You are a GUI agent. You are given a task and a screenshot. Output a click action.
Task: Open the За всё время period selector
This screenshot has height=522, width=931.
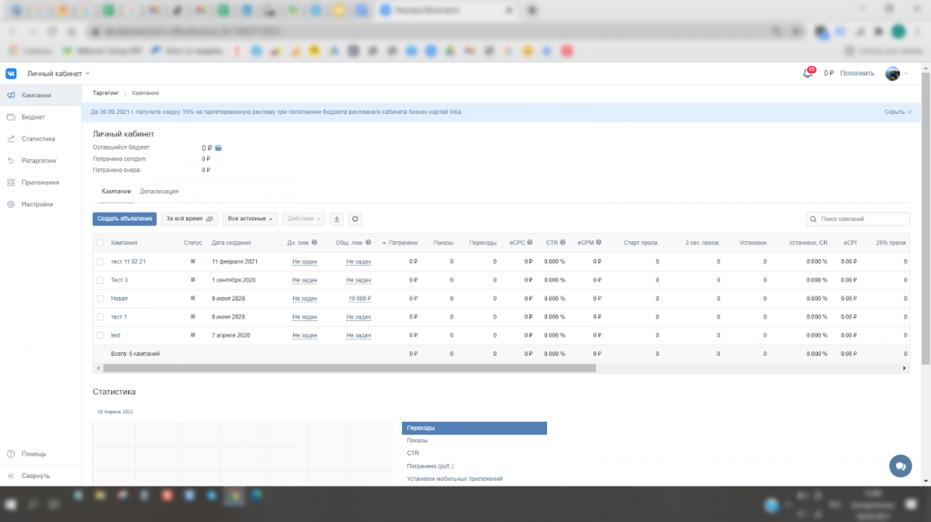point(189,219)
